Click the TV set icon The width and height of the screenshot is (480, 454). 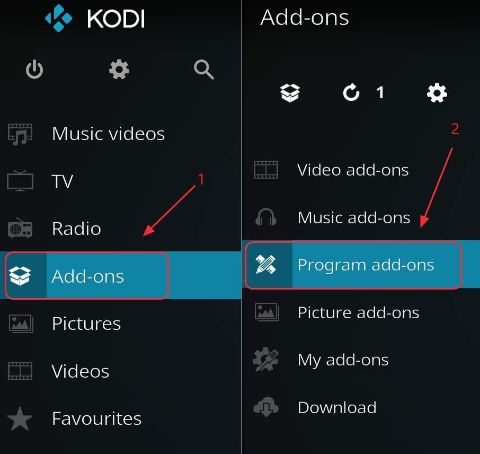coord(20,181)
